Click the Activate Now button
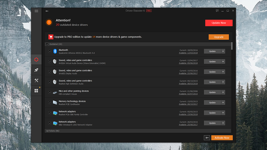Screen dimensions: 267x150 click(x=222, y=138)
